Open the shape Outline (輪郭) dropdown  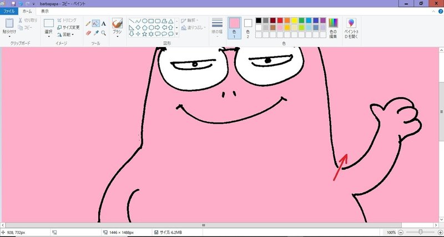(190, 20)
